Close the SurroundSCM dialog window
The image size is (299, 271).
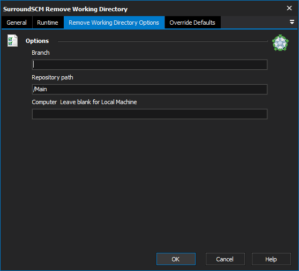pos(289,8)
